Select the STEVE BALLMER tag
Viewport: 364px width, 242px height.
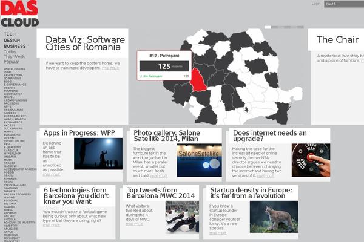click(x=15, y=185)
